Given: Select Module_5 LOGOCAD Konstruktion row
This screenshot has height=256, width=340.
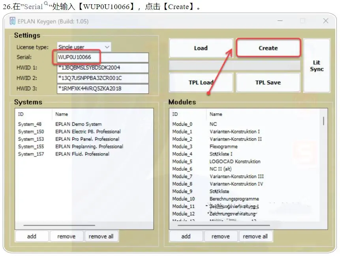Looking at the screenshot, I should tap(245, 162).
